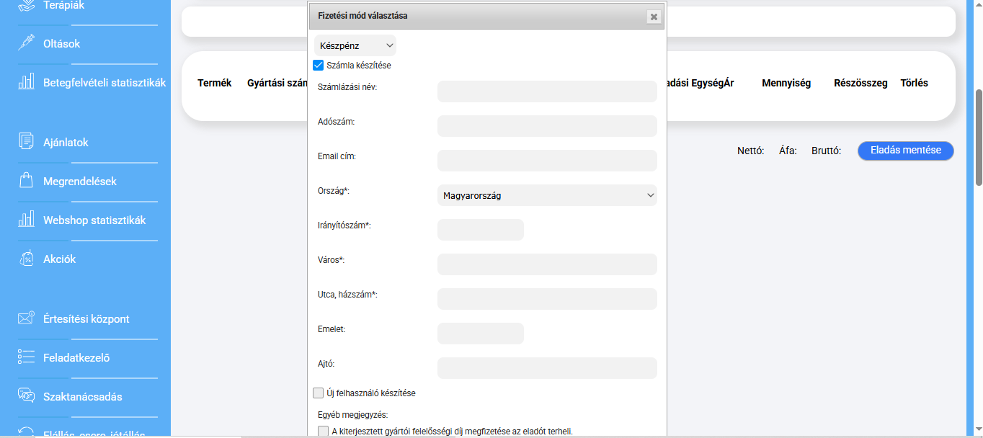This screenshot has height=438, width=983.
Task: Click the Számlázási név input field
Action: tap(547, 91)
